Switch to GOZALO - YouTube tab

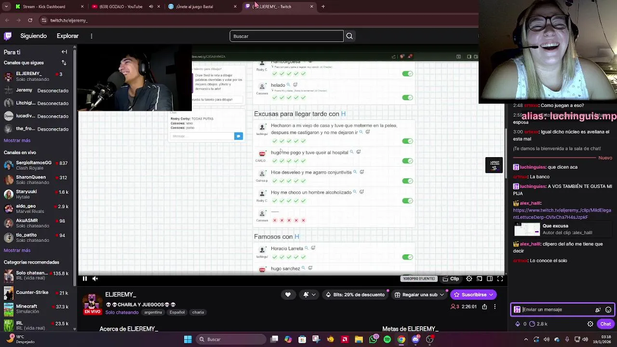[125, 7]
